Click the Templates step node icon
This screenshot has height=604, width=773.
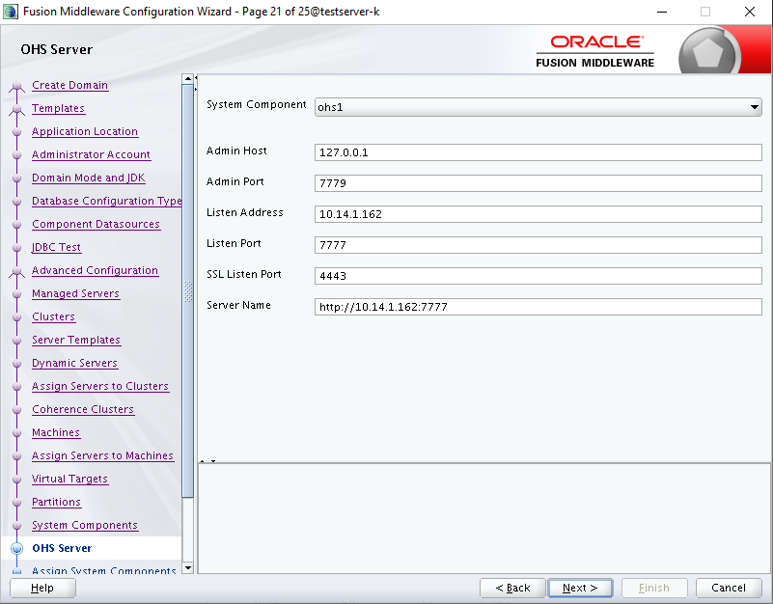tap(16, 109)
